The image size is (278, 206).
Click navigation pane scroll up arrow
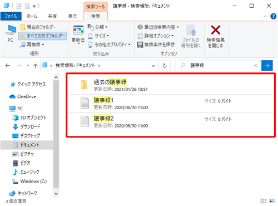click(56, 77)
